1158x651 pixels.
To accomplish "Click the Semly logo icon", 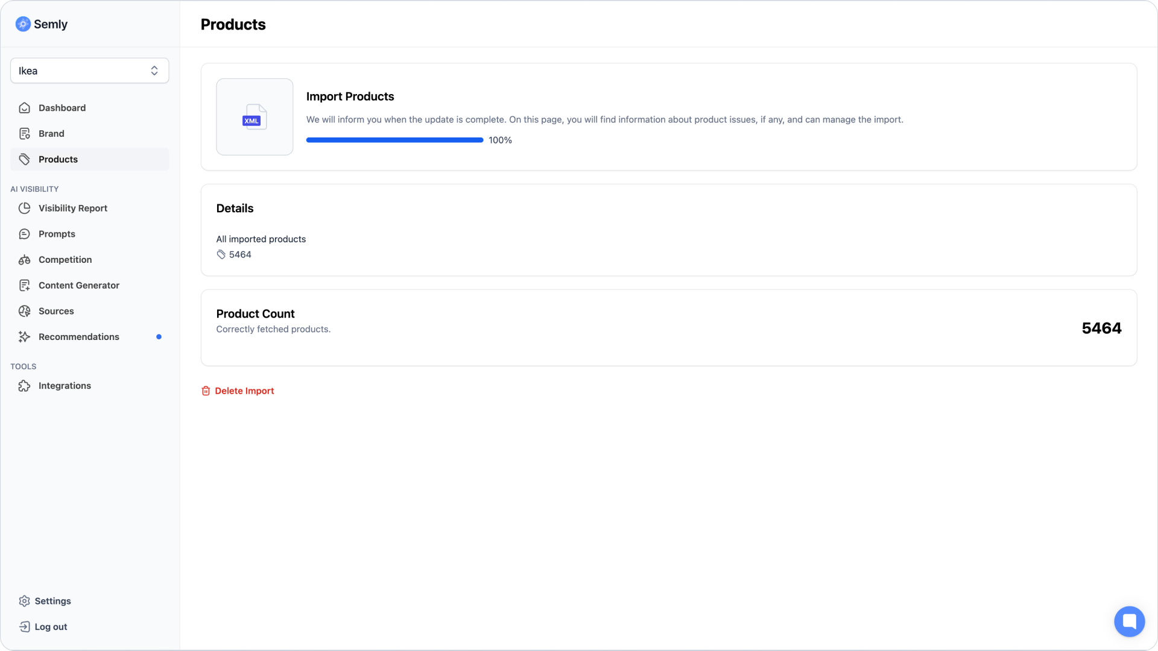I will pyautogui.click(x=23, y=24).
